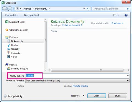The image size is (132, 102).
Task: Select Obrázky library in navigation pane
Action: click(15, 49)
